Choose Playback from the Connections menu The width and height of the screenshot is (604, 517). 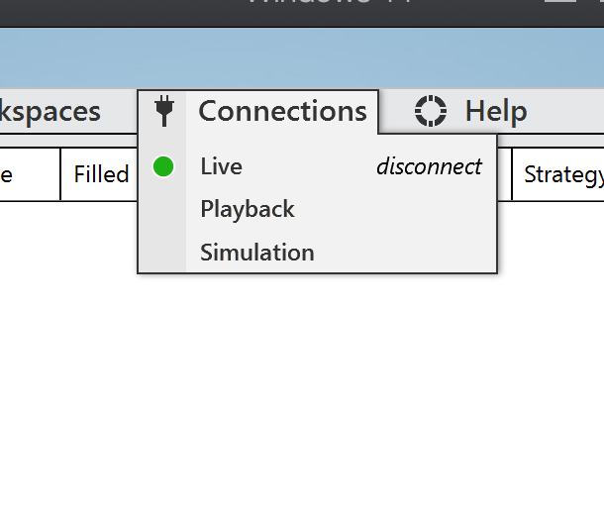click(x=248, y=209)
